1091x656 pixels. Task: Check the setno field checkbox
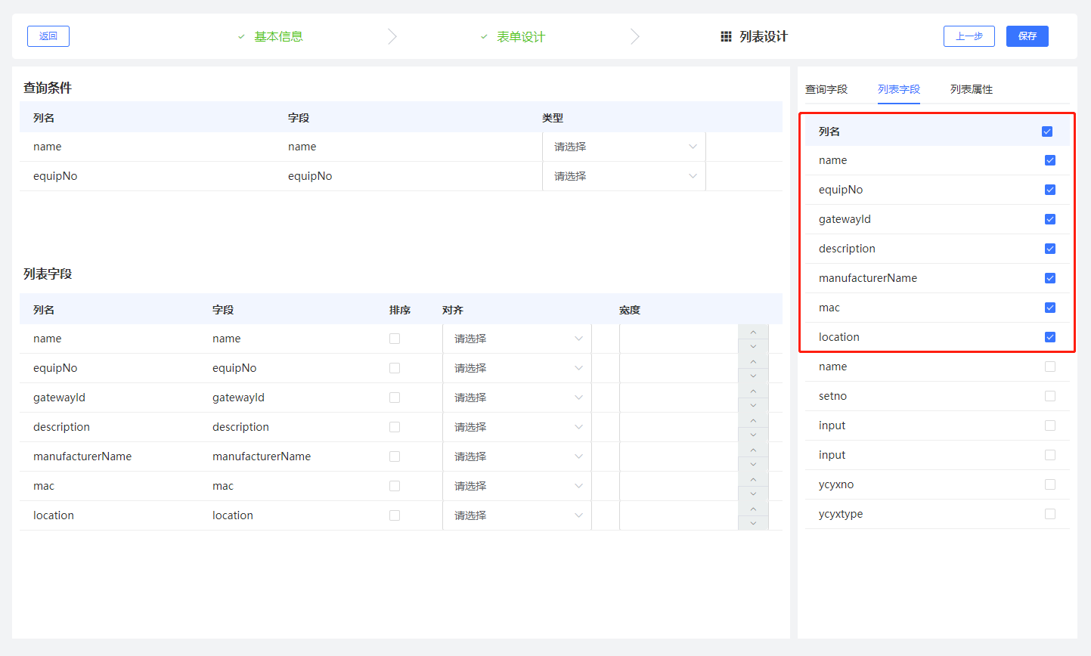1049,396
